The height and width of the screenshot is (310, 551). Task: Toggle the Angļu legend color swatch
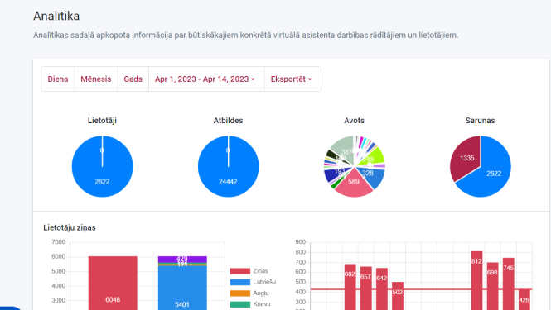240,293
